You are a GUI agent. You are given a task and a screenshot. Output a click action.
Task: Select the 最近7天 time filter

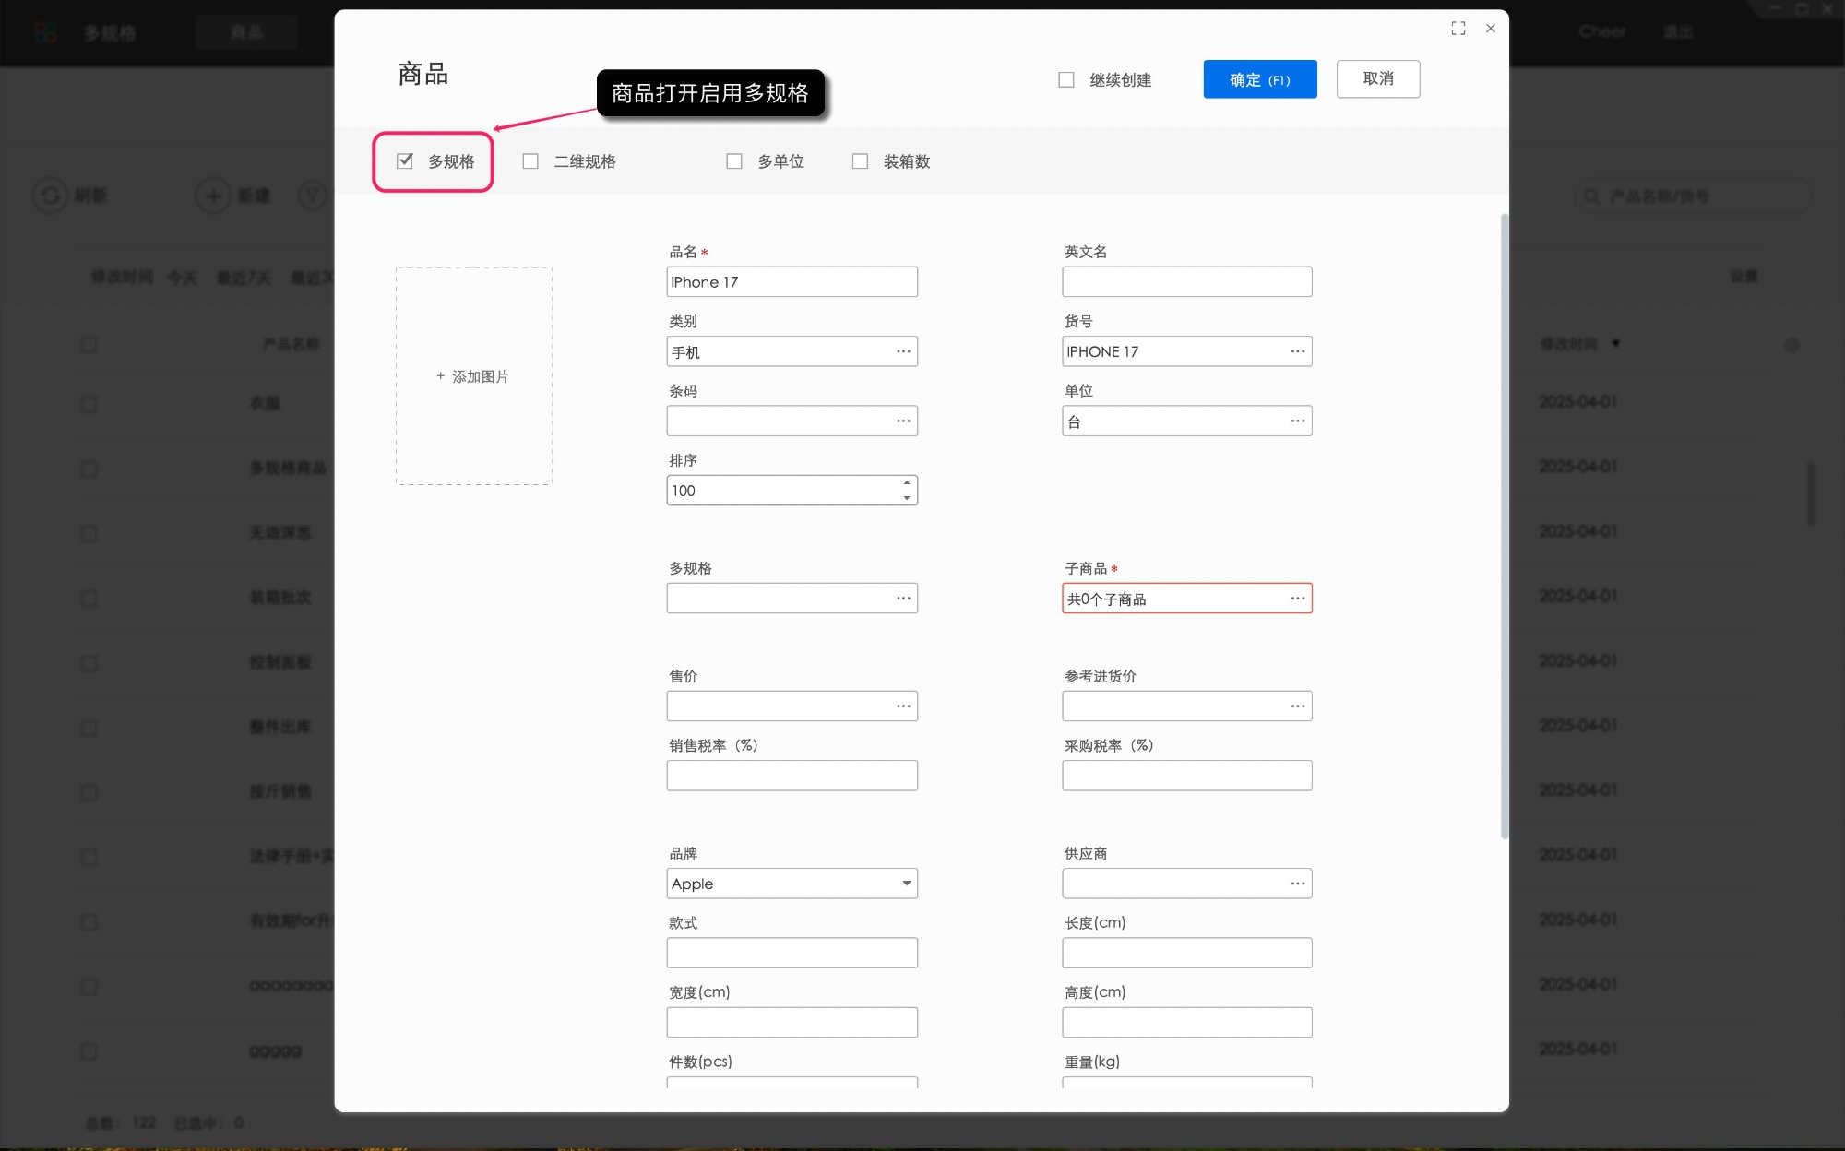pos(242,278)
